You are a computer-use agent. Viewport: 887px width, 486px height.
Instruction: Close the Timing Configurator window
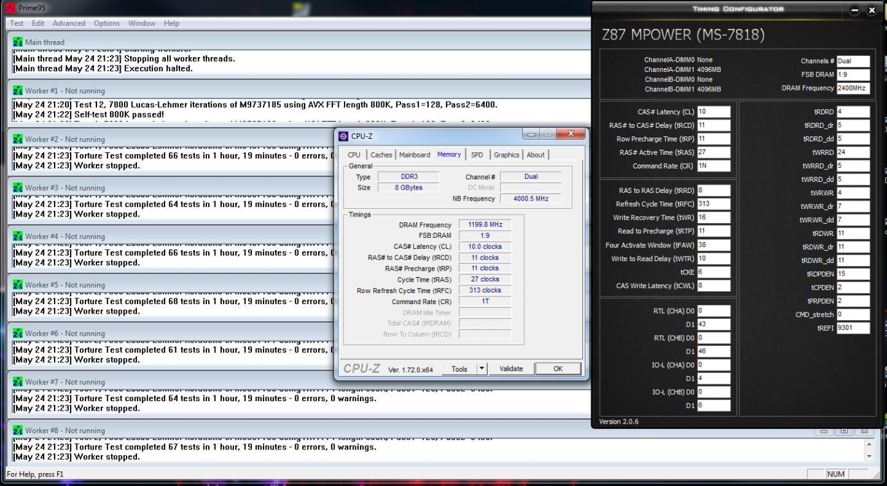[x=871, y=10]
